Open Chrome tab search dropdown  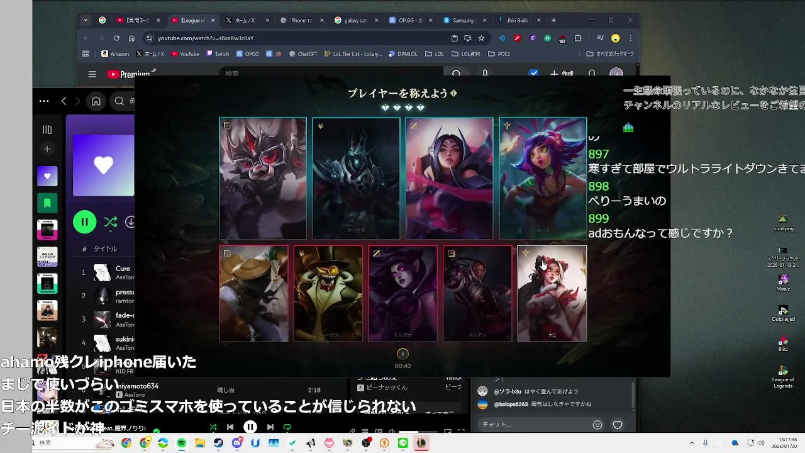pyautogui.click(x=85, y=20)
